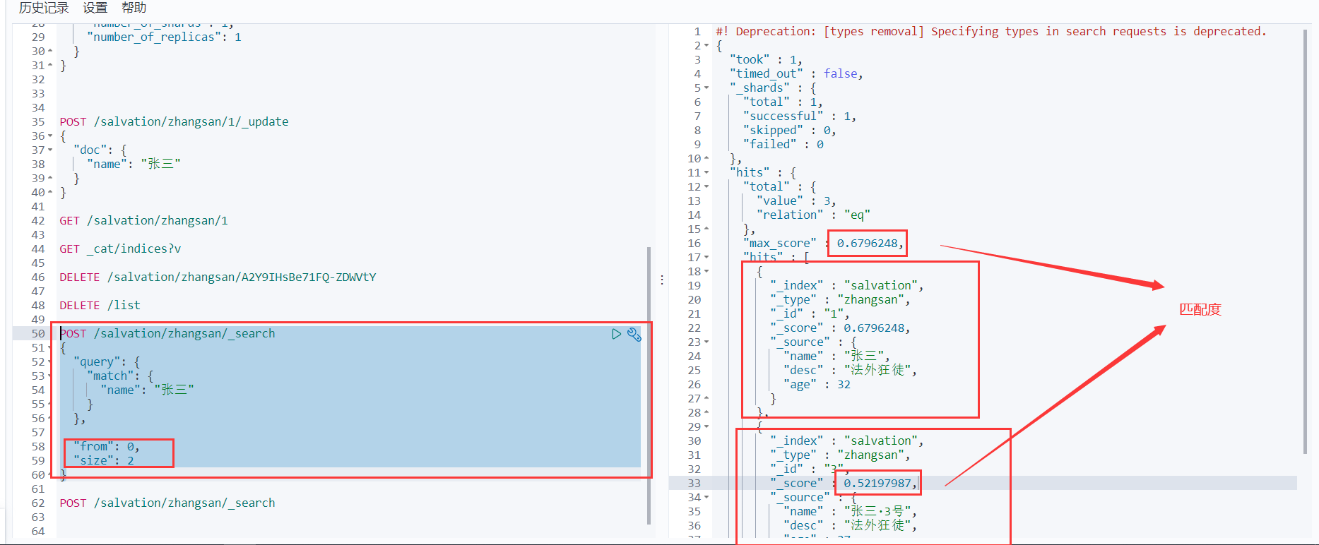Open the 帮助 menu

pyautogui.click(x=134, y=8)
